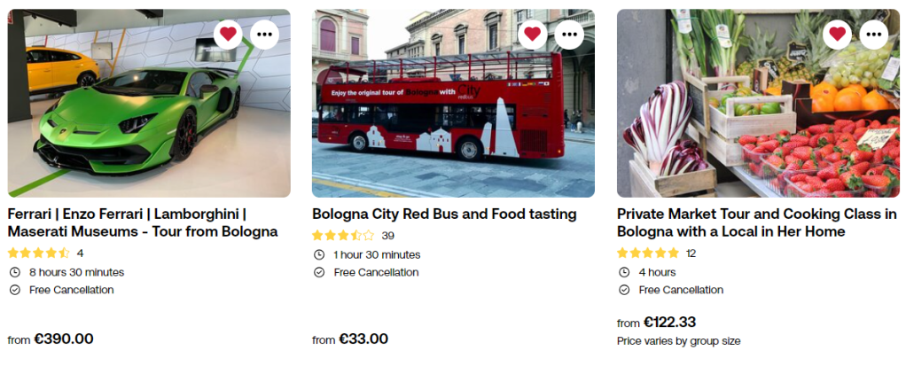Open the green Lamborghini tour photo
The height and width of the screenshot is (366, 906).
[149, 115]
